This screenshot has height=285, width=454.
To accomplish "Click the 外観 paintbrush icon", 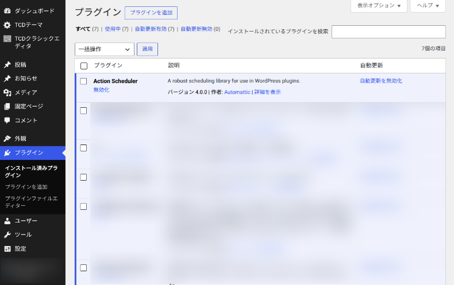I will (x=7, y=139).
